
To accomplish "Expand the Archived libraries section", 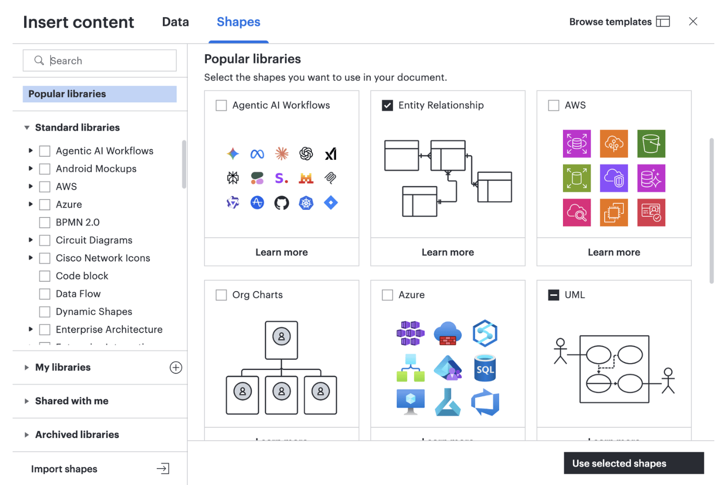I will point(27,435).
